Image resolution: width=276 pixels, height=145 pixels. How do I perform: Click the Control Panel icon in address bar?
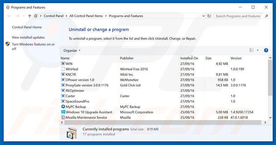(36, 16)
